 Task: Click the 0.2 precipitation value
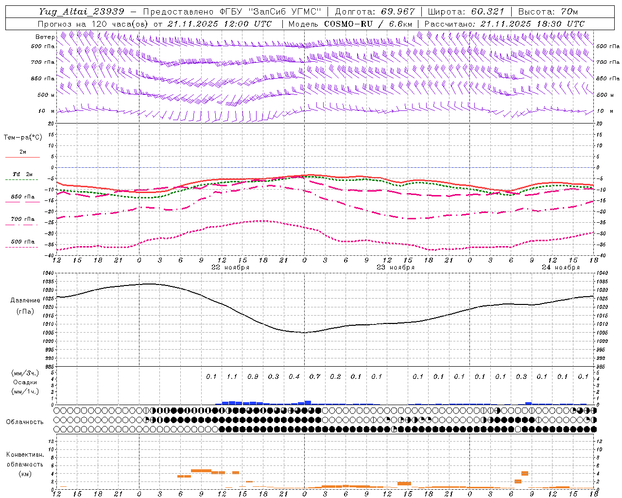point(335,376)
